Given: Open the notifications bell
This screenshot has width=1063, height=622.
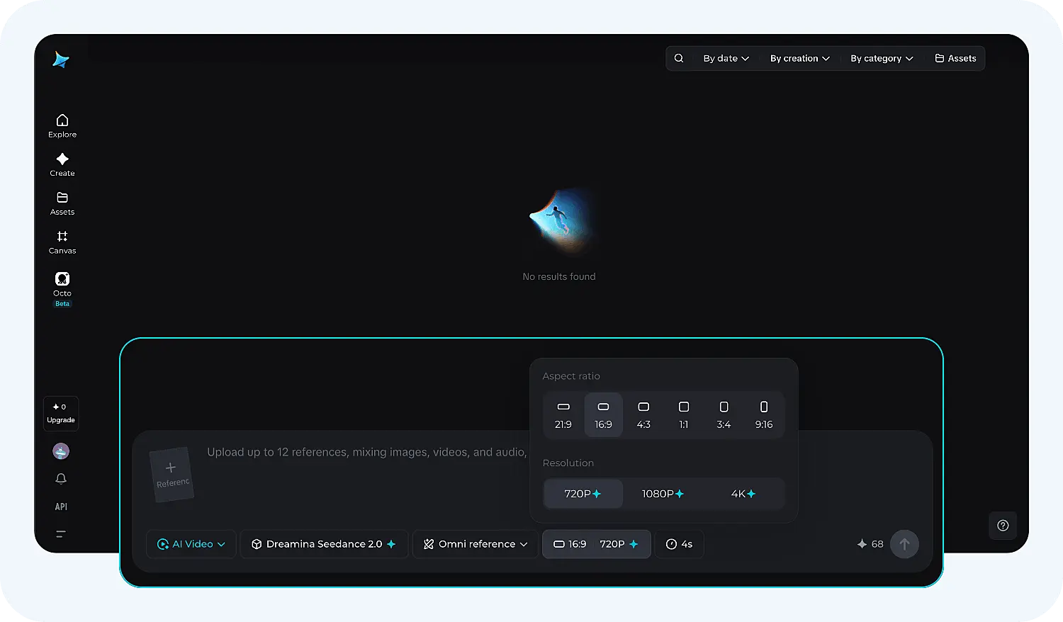Looking at the screenshot, I should click(61, 479).
